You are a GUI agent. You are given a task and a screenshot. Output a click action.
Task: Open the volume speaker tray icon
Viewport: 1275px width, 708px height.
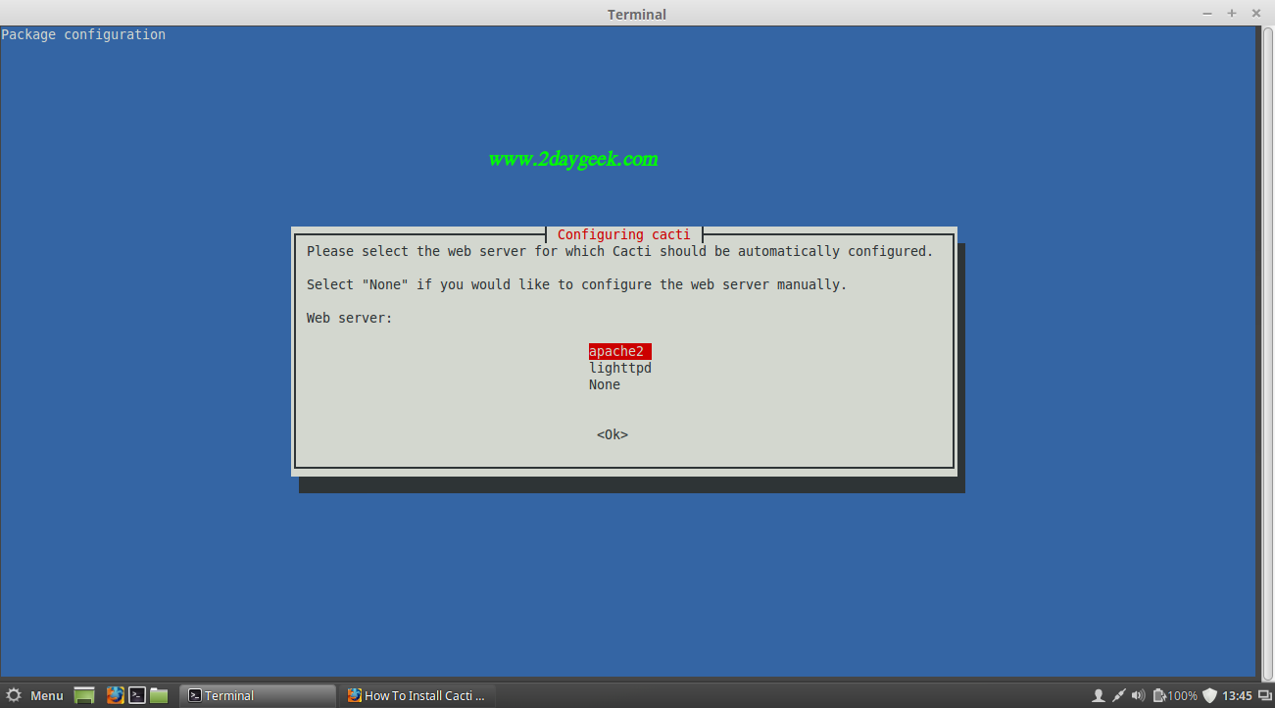pyautogui.click(x=1138, y=695)
